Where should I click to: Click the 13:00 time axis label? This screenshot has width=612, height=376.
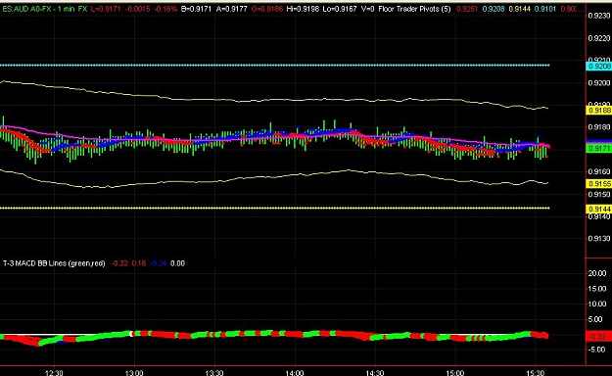coord(134,373)
